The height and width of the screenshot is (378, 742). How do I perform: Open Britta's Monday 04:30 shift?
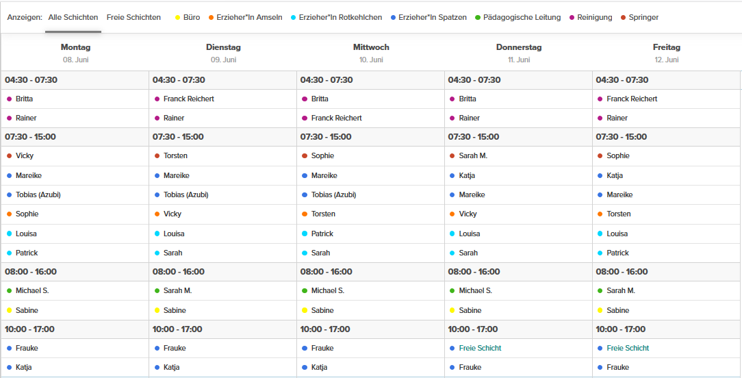(x=24, y=99)
